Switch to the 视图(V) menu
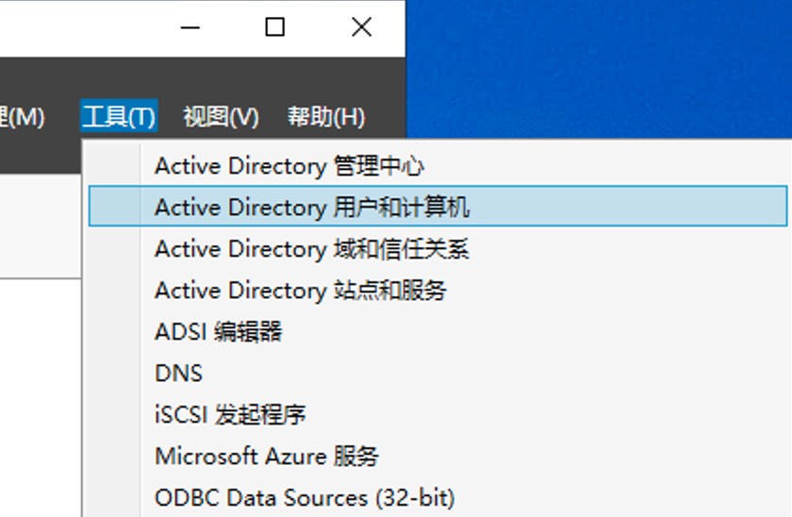Viewport: 792px width, 517px height. pyautogui.click(x=221, y=117)
